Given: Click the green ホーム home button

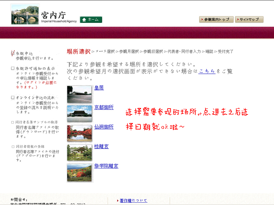Looking at the screenshot, I should pos(91,20).
